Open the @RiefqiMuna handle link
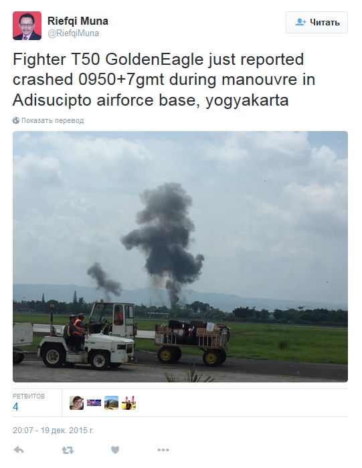 point(73,33)
